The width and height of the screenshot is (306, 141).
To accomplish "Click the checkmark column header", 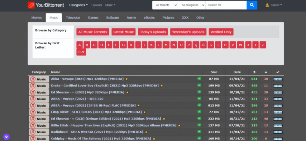I will click(278, 72).
